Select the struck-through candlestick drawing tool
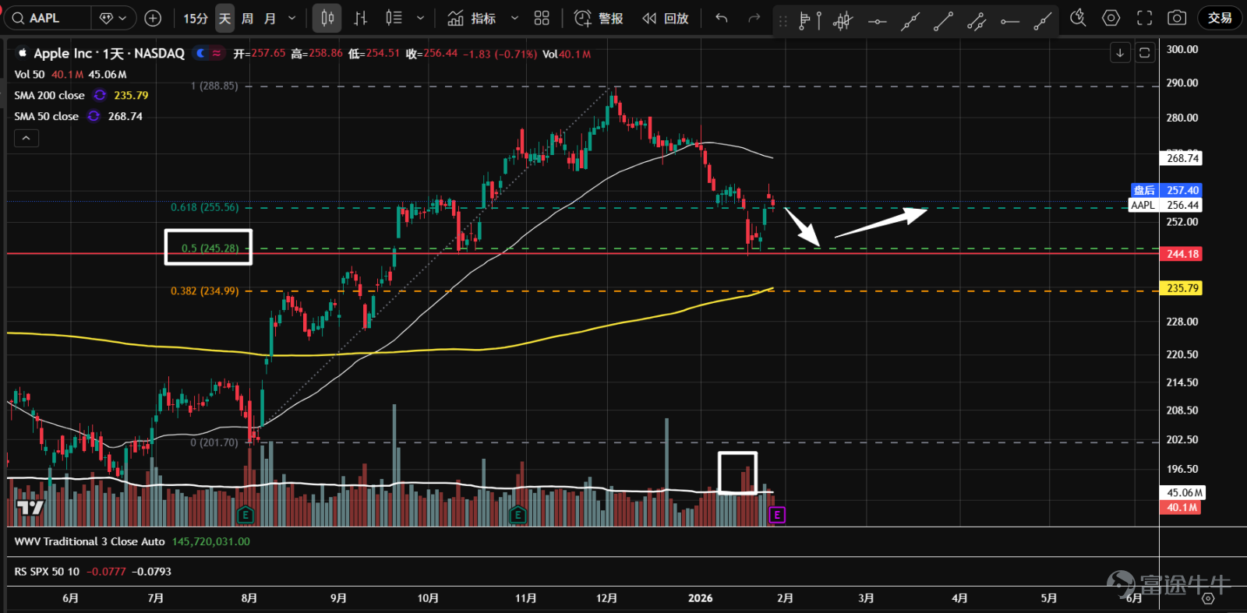This screenshot has width=1247, height=613. coord(843,21)
